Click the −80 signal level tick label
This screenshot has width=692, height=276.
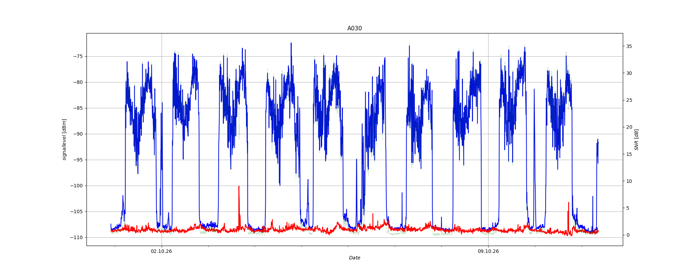[78, 82]
